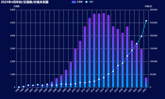Click the 2010 x-axis year label
The image size is (165, 99).
coord(73,90)
